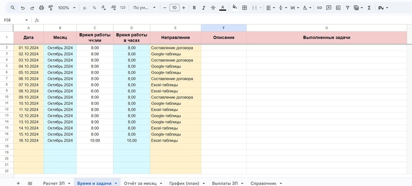Screen dimensions: 412x186
Task: Decrease decimal places
Action: pyautogui.click(x=104, y=8)
